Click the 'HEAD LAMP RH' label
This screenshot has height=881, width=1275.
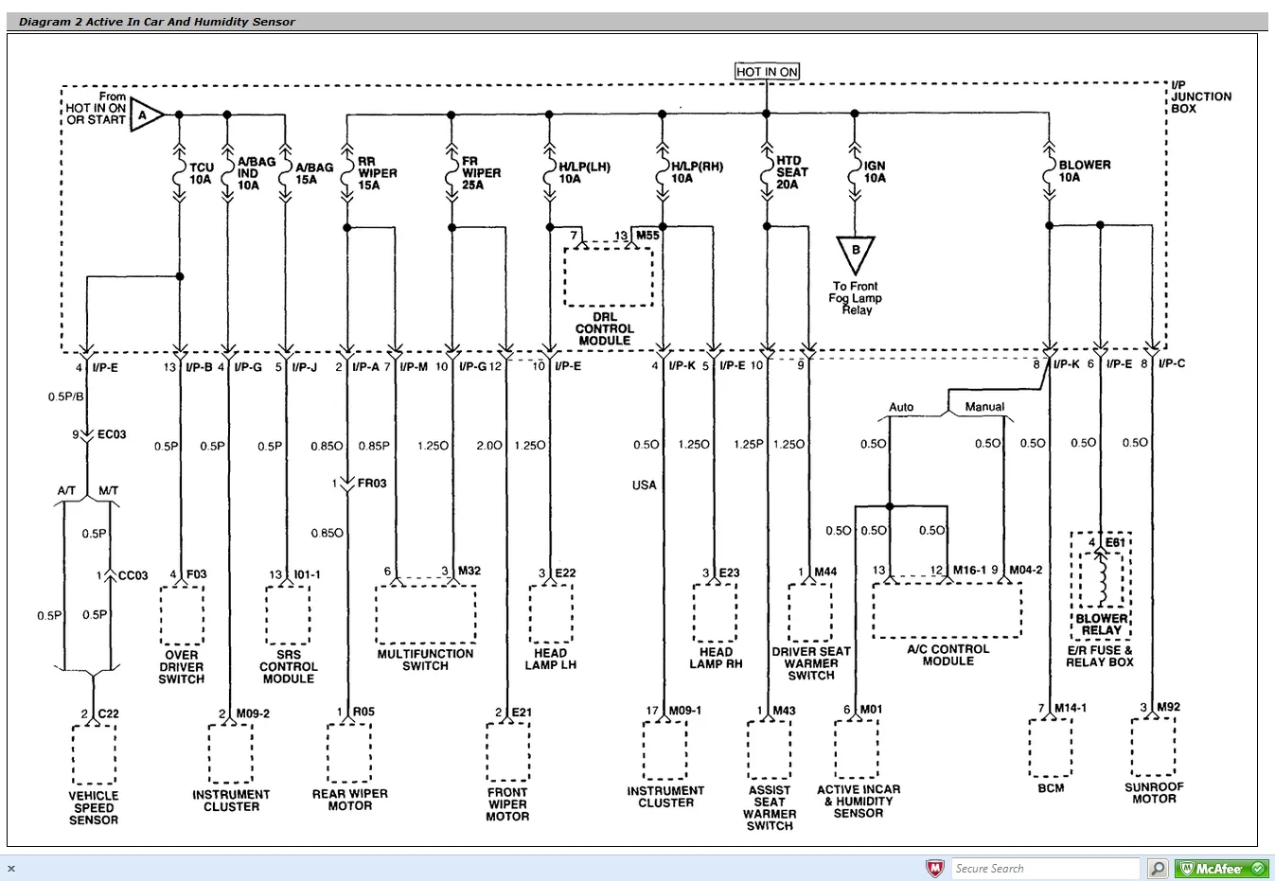point(716,658)
